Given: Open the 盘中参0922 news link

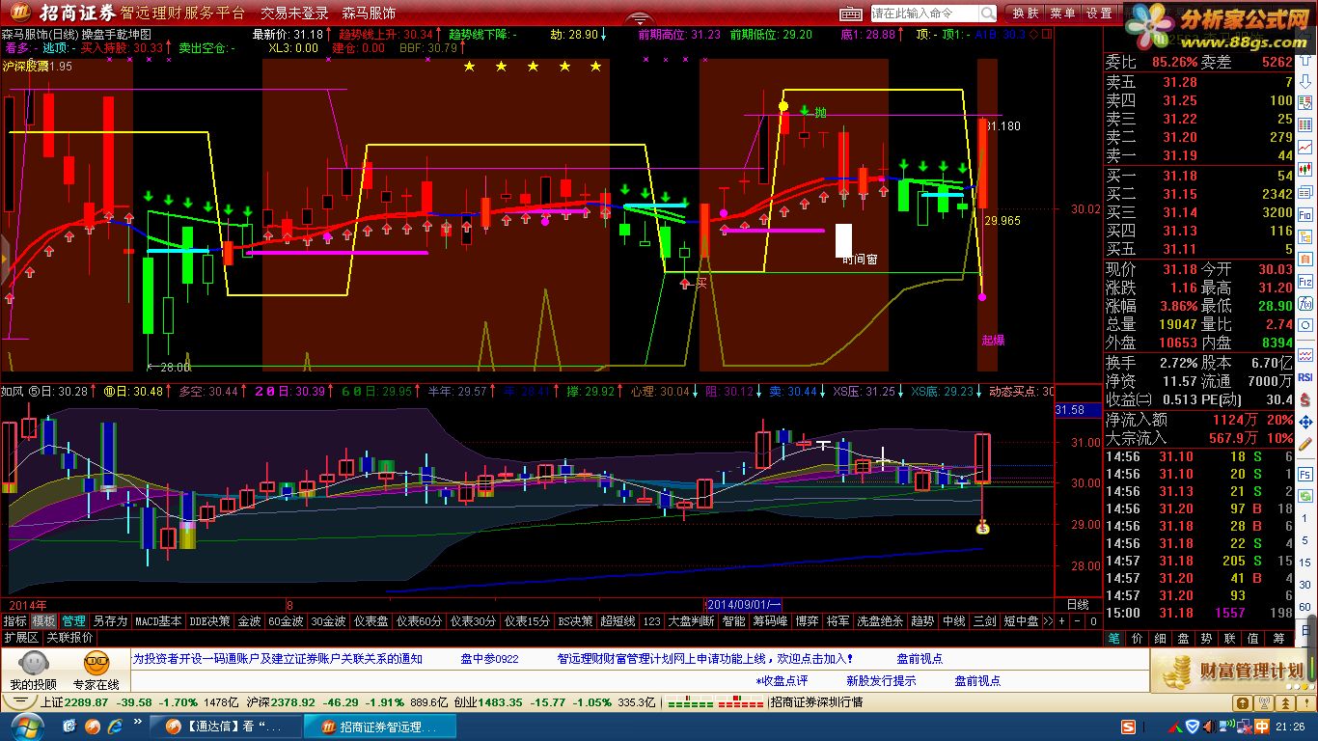Looking at the screenshot, I should 489,659.
